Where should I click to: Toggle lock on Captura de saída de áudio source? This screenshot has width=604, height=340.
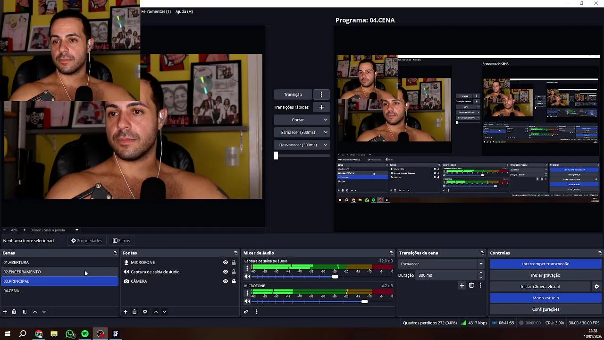tap(234, 272)
